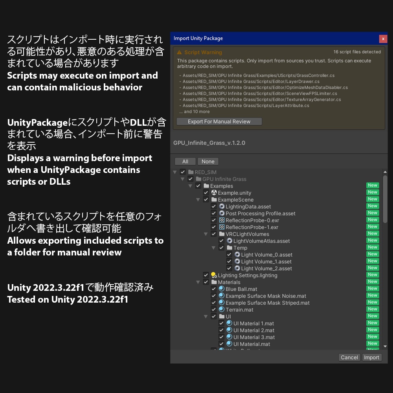Click the Post Processing Profile.asset icon
The image size is (393, 393).
pyautogui.click(x=222, y=213)
